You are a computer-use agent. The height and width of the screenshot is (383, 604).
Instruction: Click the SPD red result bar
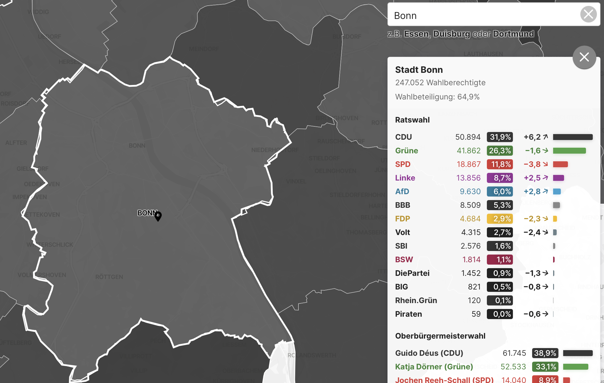tap(560, 164)
